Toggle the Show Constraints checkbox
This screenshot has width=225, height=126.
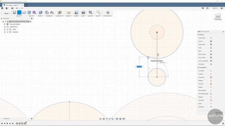pyautogui.click(x=211, y=61)
